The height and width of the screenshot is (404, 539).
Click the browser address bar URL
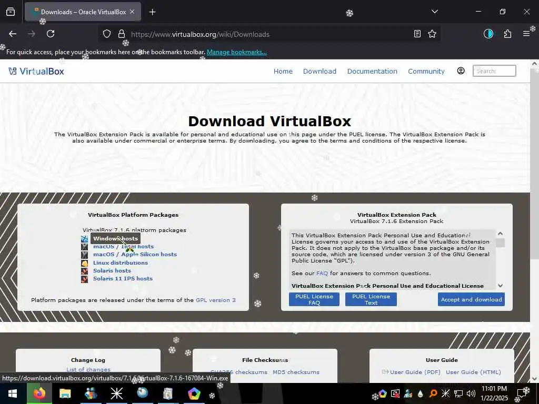(x=200, y=34)
